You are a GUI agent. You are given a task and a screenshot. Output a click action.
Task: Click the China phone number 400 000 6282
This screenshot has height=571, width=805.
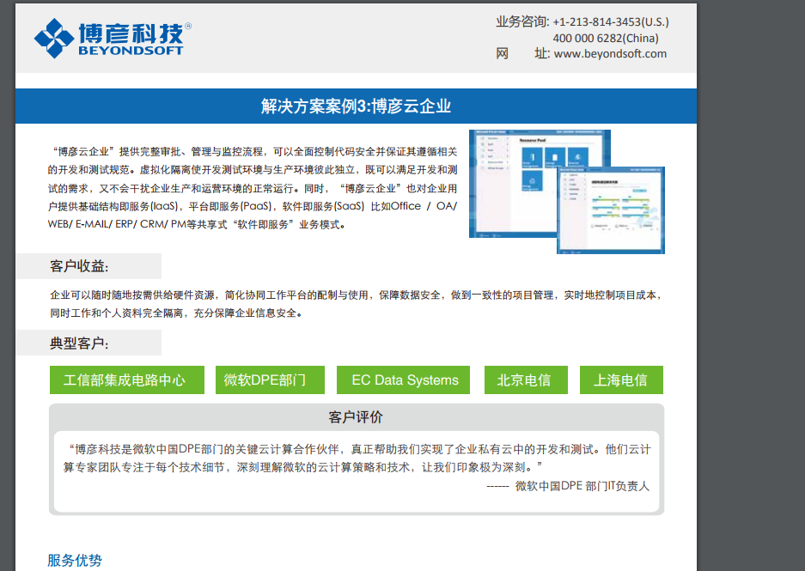(606, 38)
